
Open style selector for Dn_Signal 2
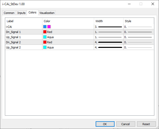coord(139,42)
